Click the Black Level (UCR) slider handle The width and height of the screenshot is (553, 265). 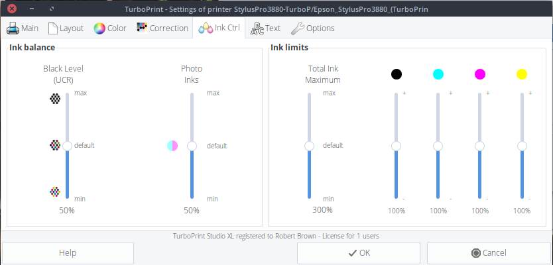[66, 146]
